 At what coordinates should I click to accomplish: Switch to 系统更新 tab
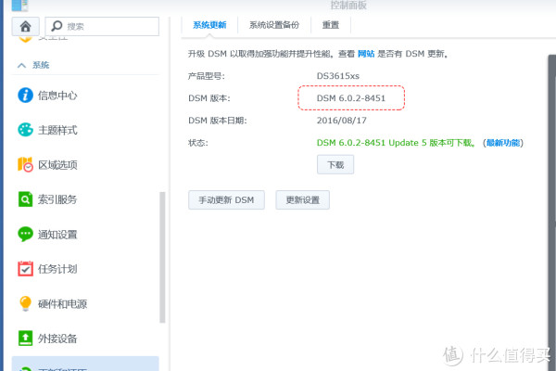point(209,25)
